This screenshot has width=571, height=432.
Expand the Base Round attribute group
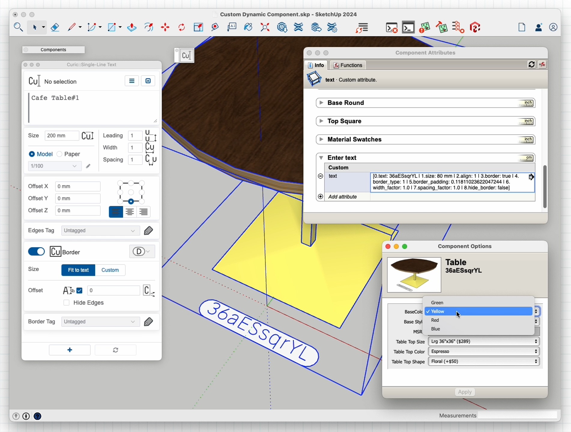coord(321,103)
